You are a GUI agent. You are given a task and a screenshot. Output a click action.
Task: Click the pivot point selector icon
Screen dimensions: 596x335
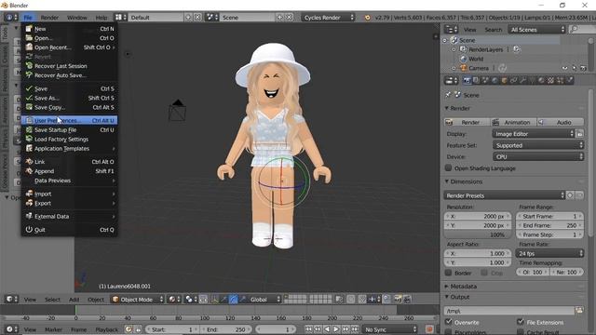click(x=191, y=300)
